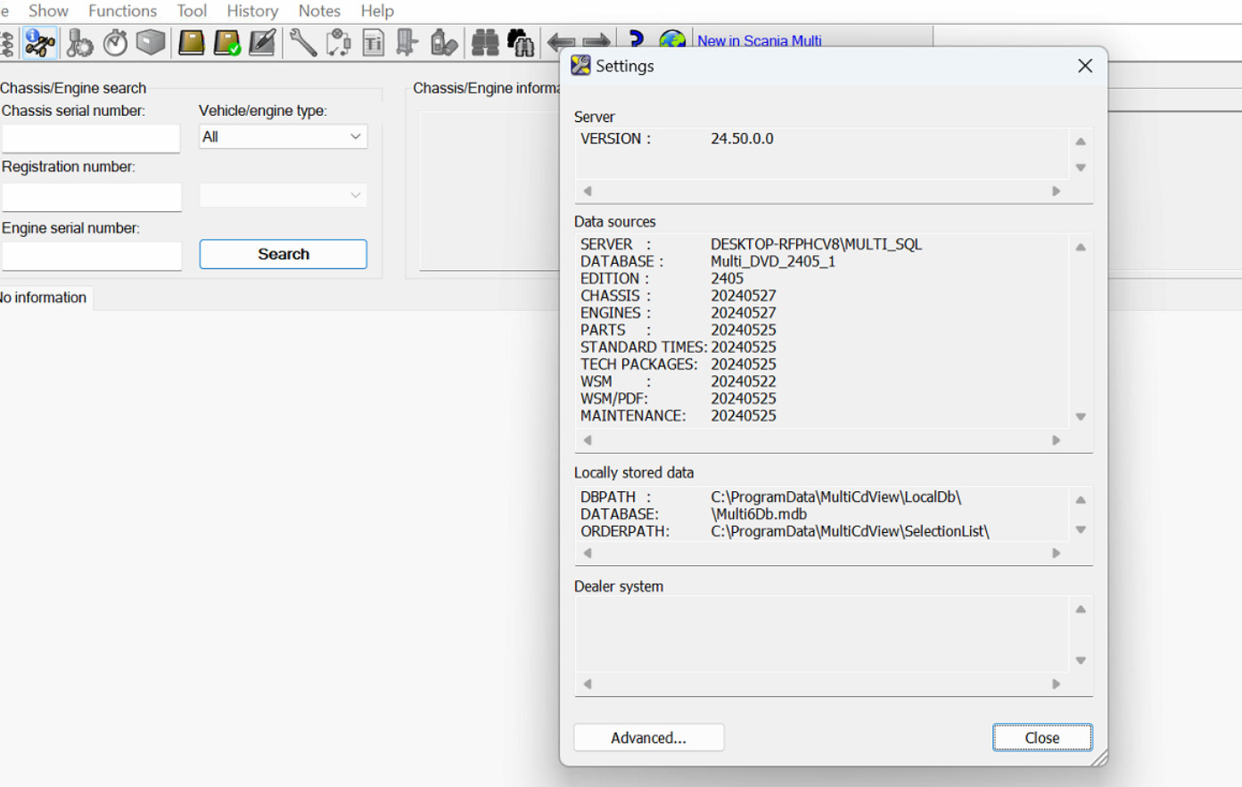Click the gray box package icon
Screen dimensions: 1242x787
click(x=151, y=42)
